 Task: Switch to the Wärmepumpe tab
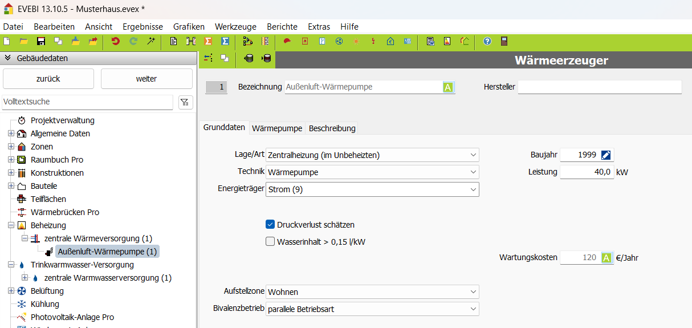(277, 128)
